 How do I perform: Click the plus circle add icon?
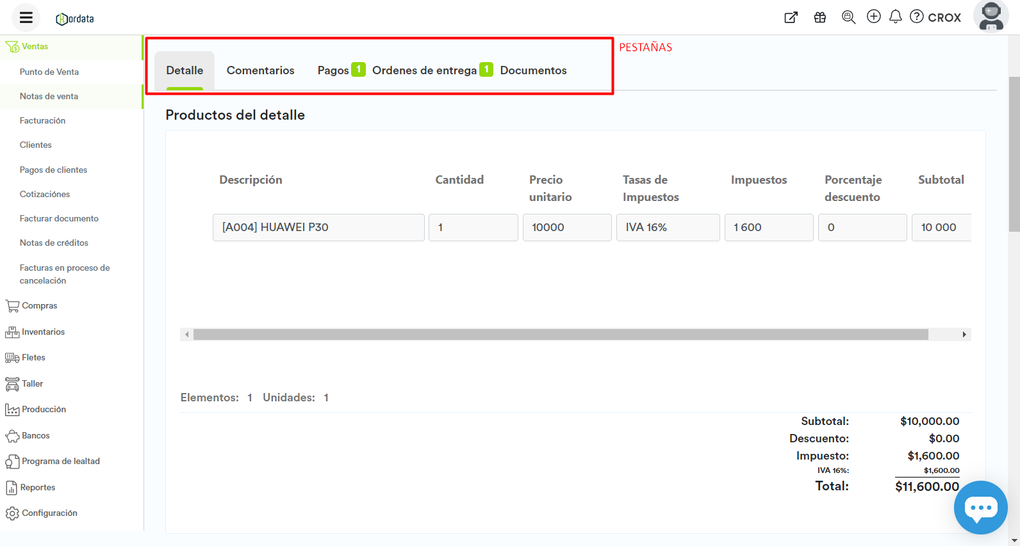pos(874,17)
